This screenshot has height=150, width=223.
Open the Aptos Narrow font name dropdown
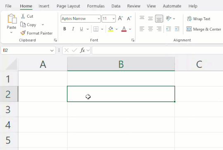pos(99,18)
